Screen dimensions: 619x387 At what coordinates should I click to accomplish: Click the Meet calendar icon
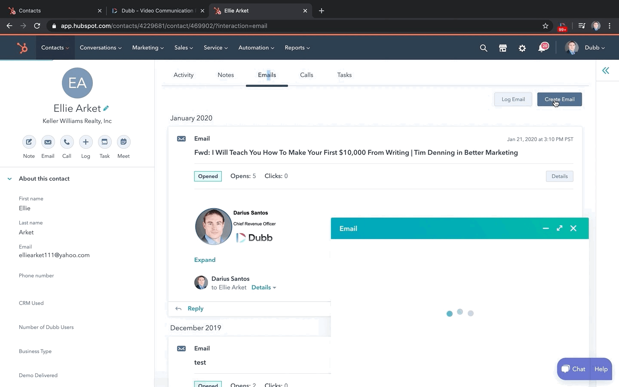pyautogui.click(x=123, y=142)
